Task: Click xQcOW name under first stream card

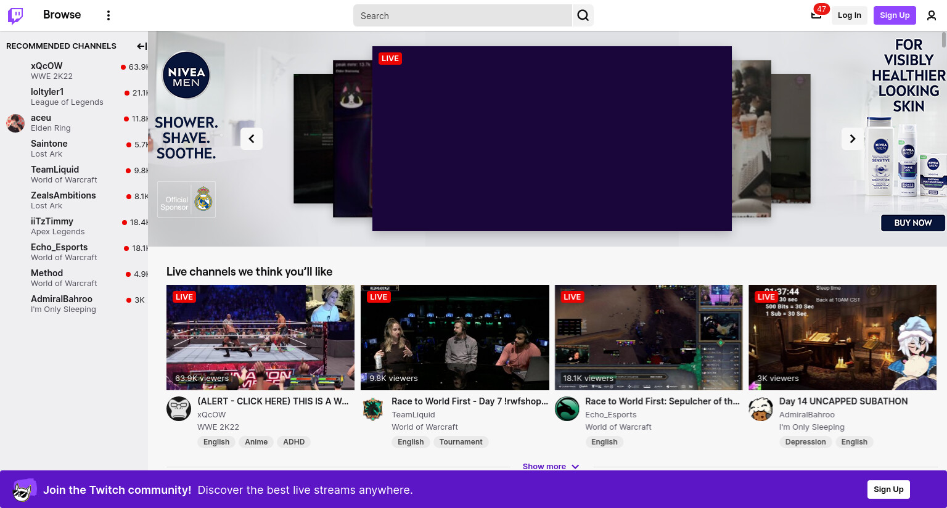Action: click(x=211, y=415)
